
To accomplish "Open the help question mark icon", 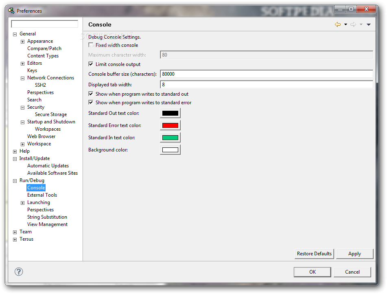I will tap(19, 272).
